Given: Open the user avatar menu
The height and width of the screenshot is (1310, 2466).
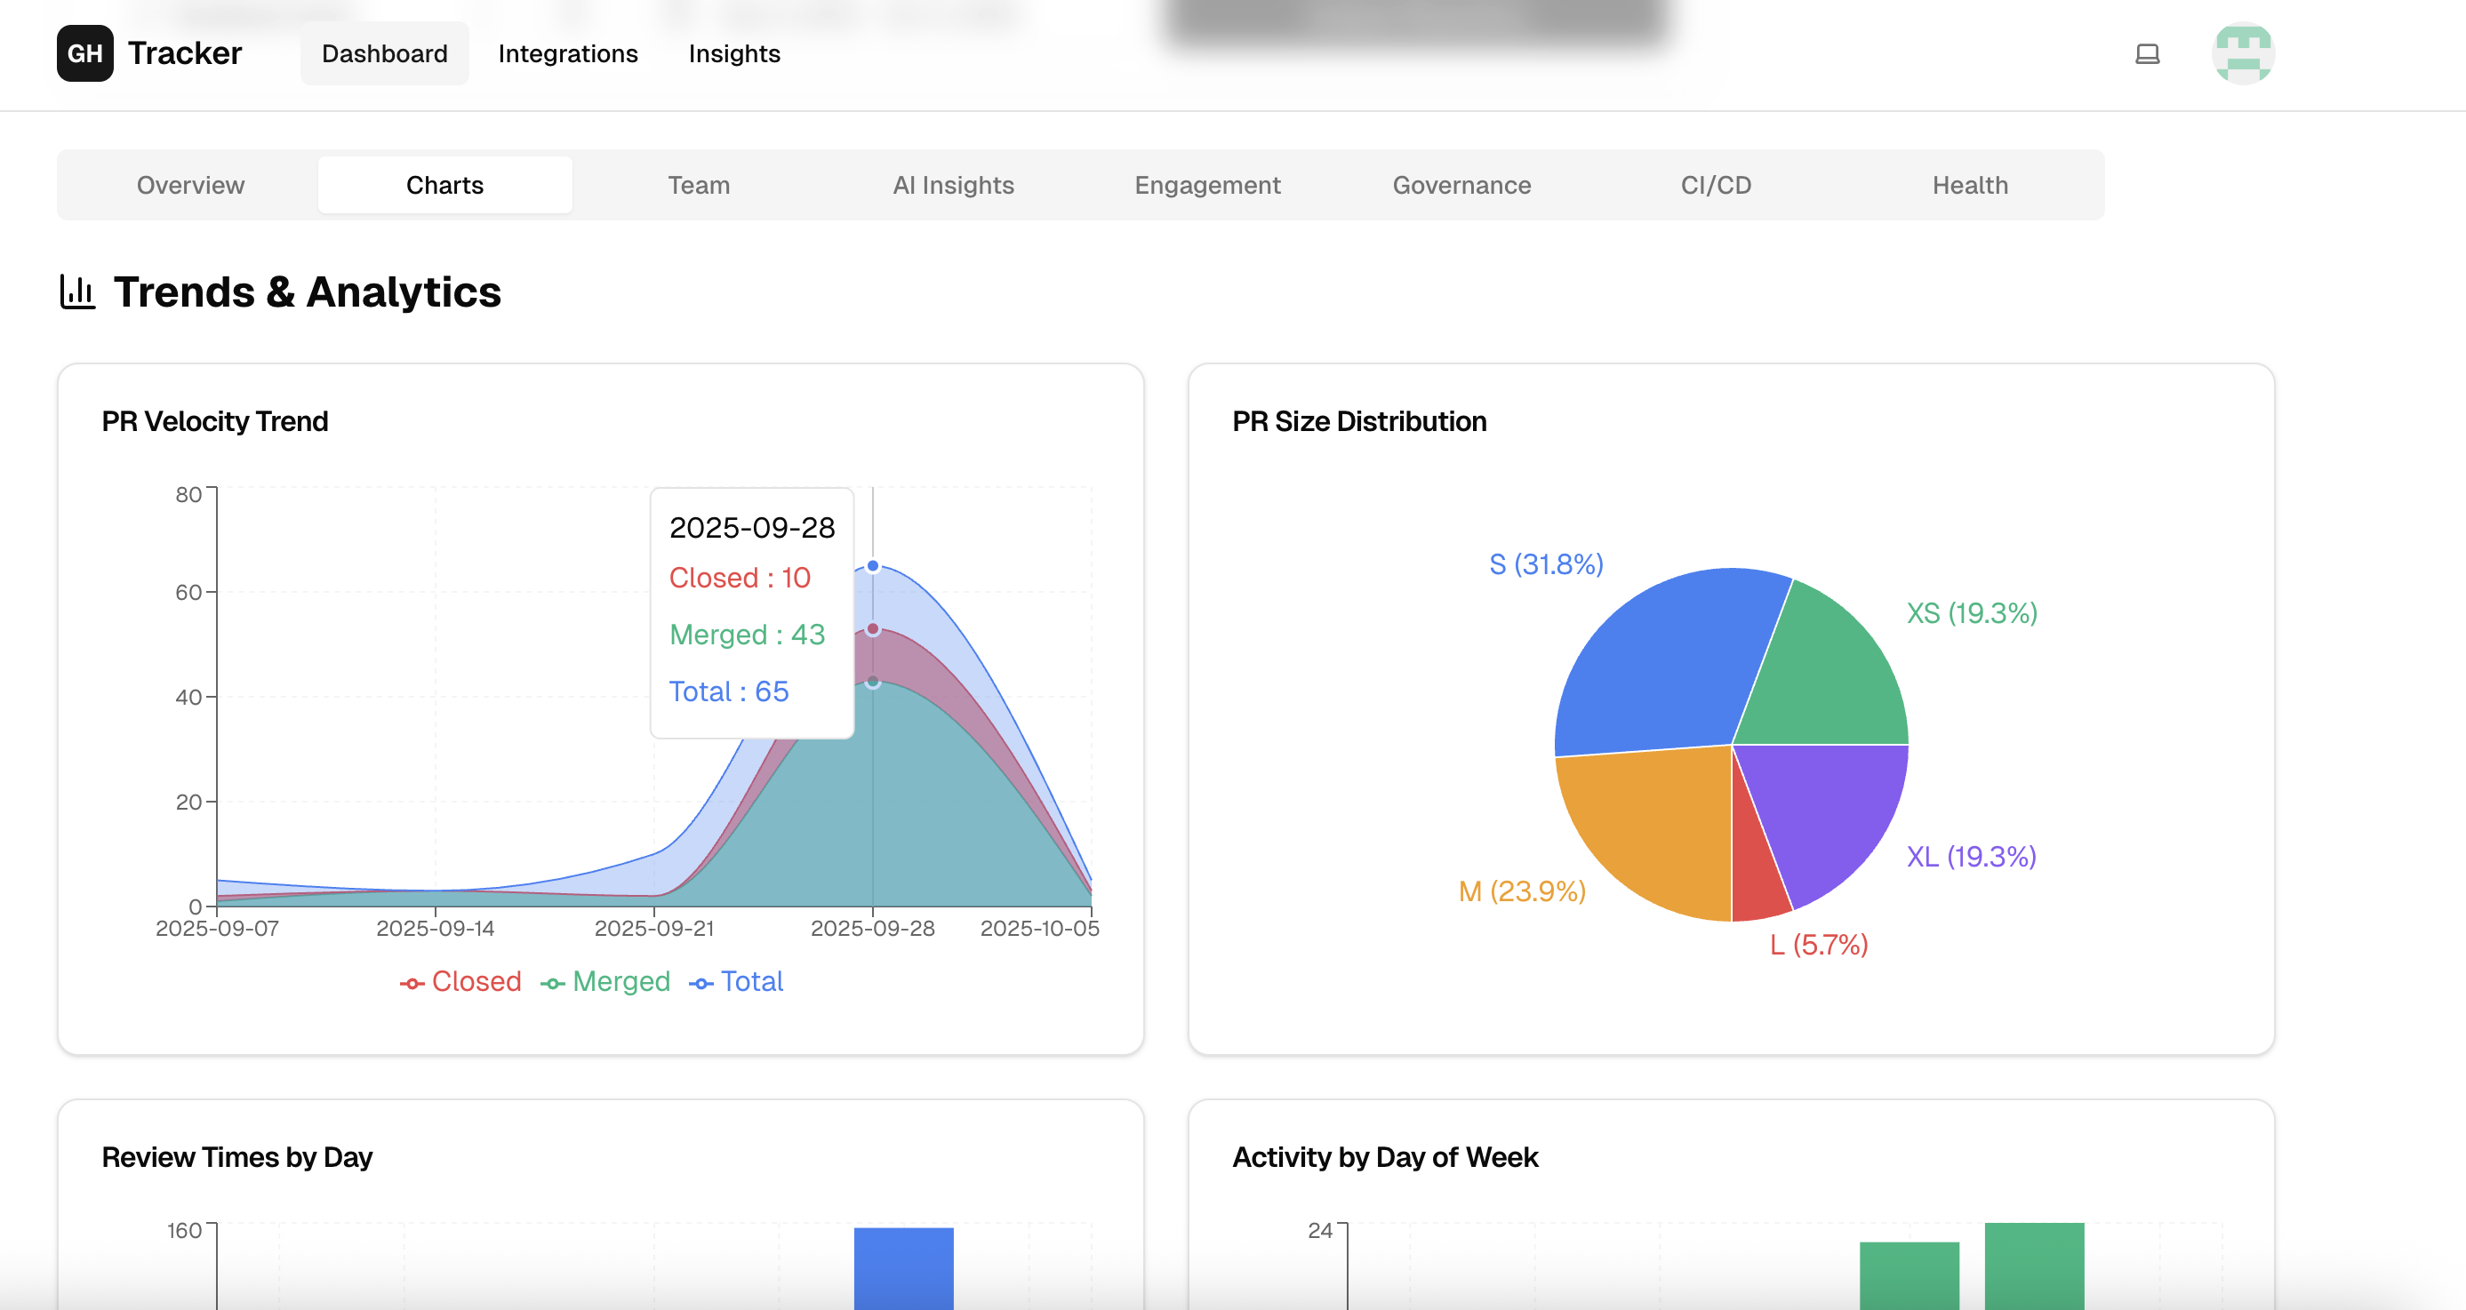Looking at the screenshot, I should click(x=2242, y=53).
